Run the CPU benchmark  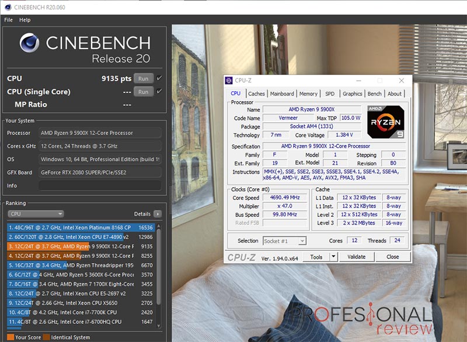(x=143, y=78)
